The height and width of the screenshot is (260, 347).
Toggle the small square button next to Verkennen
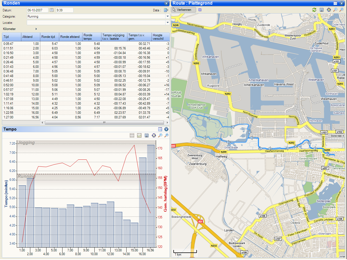200,10
